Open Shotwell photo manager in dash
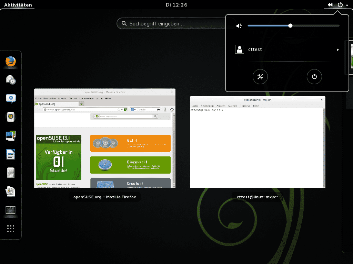 pos(11,135)
